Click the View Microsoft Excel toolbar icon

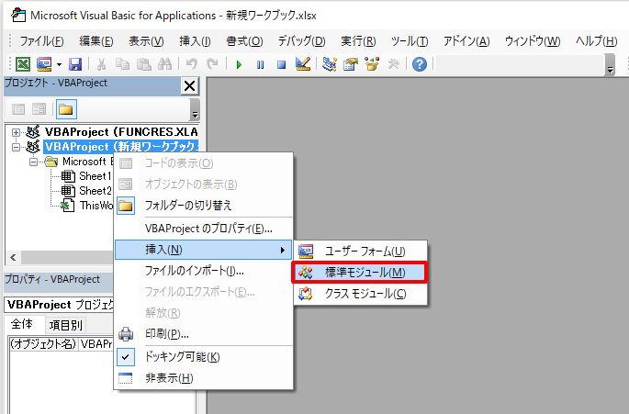[x=23, y=64]
